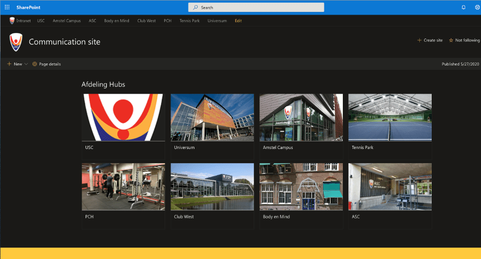Open ASC in the top navigation

[x=92, y=21]
